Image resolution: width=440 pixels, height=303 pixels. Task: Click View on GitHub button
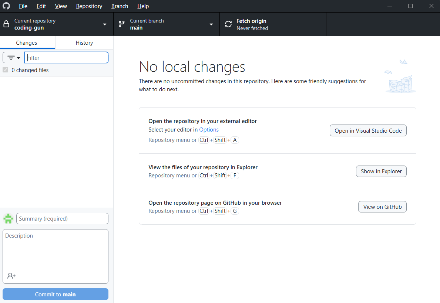pyautogui.click(x=382, y=207)
